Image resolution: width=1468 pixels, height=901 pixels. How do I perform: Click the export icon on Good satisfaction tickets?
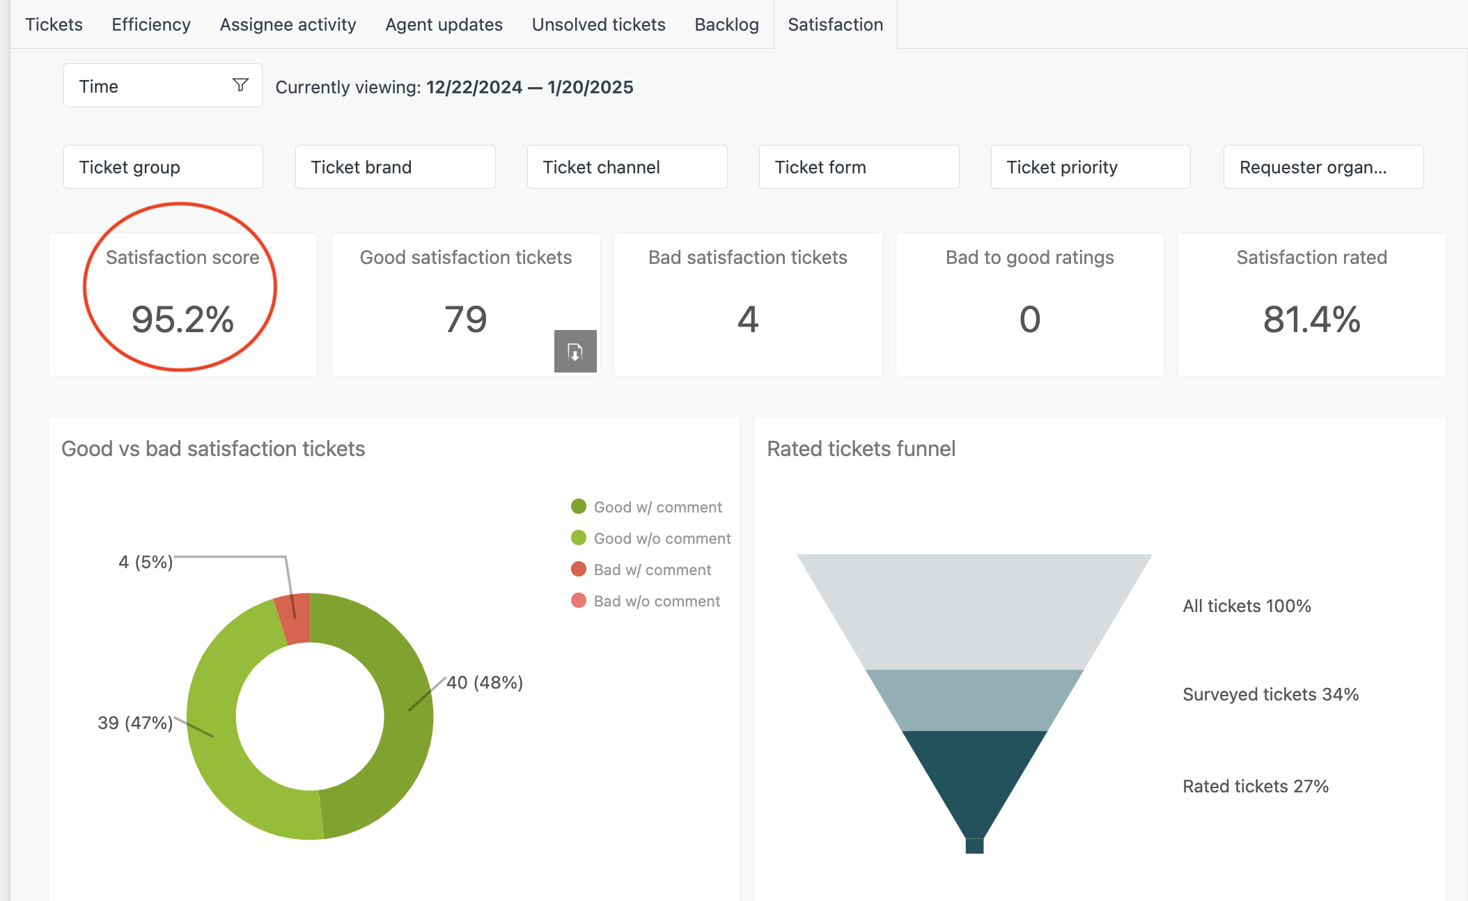click(x=575, y=352)
